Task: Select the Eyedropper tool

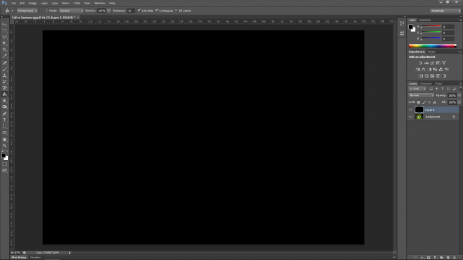Action: (x=4, y=56)
